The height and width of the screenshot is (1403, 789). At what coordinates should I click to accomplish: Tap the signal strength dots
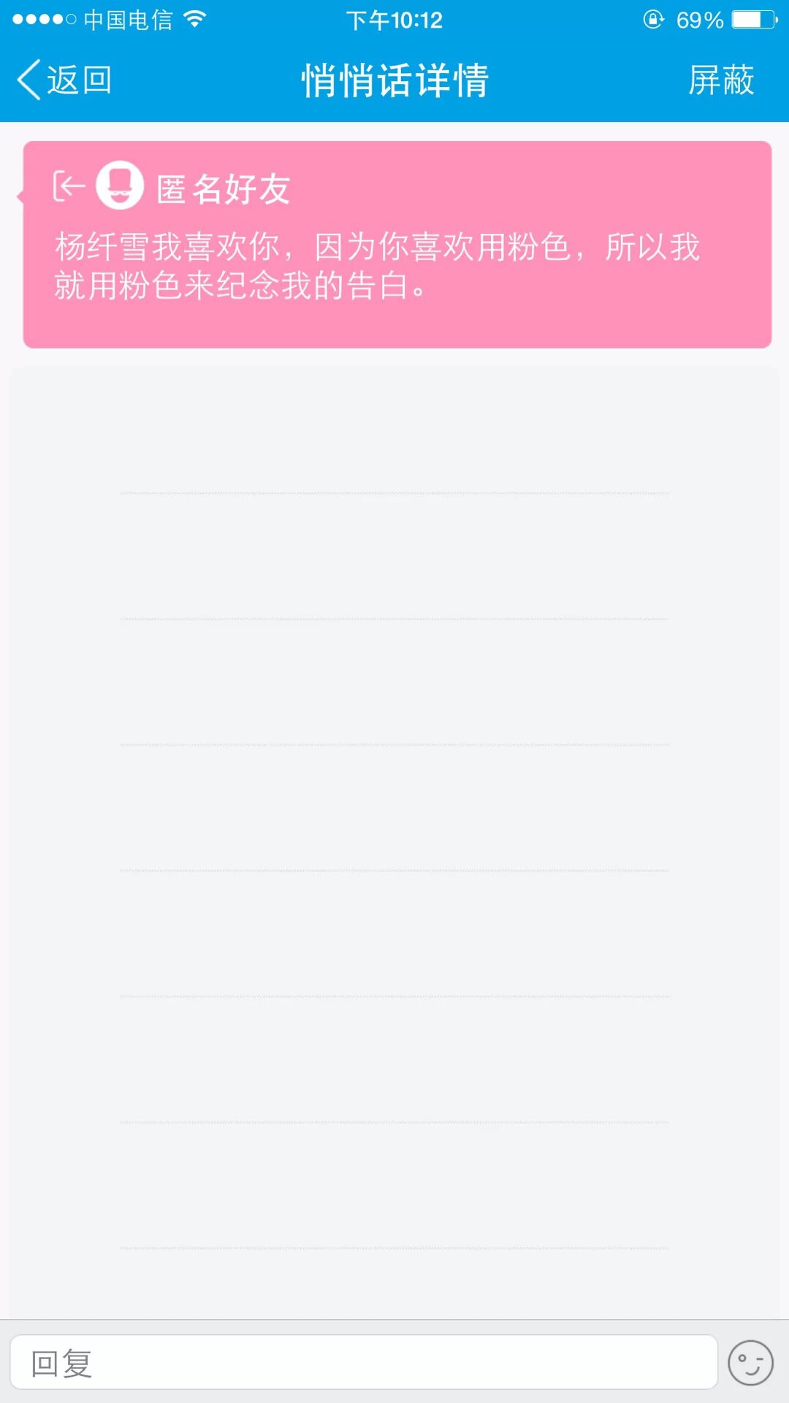(x=44, y=20)
